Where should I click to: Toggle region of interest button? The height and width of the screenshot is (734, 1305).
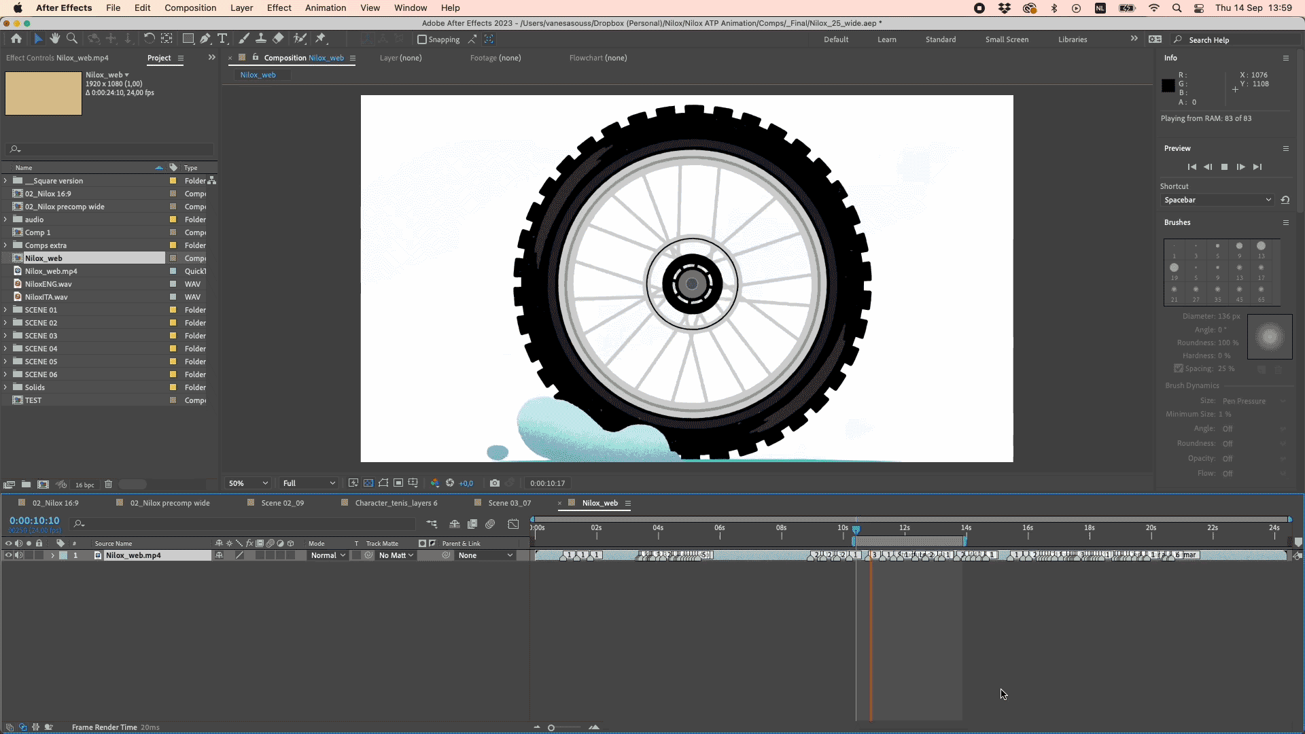pyautogui.click(x=398, y=483)
